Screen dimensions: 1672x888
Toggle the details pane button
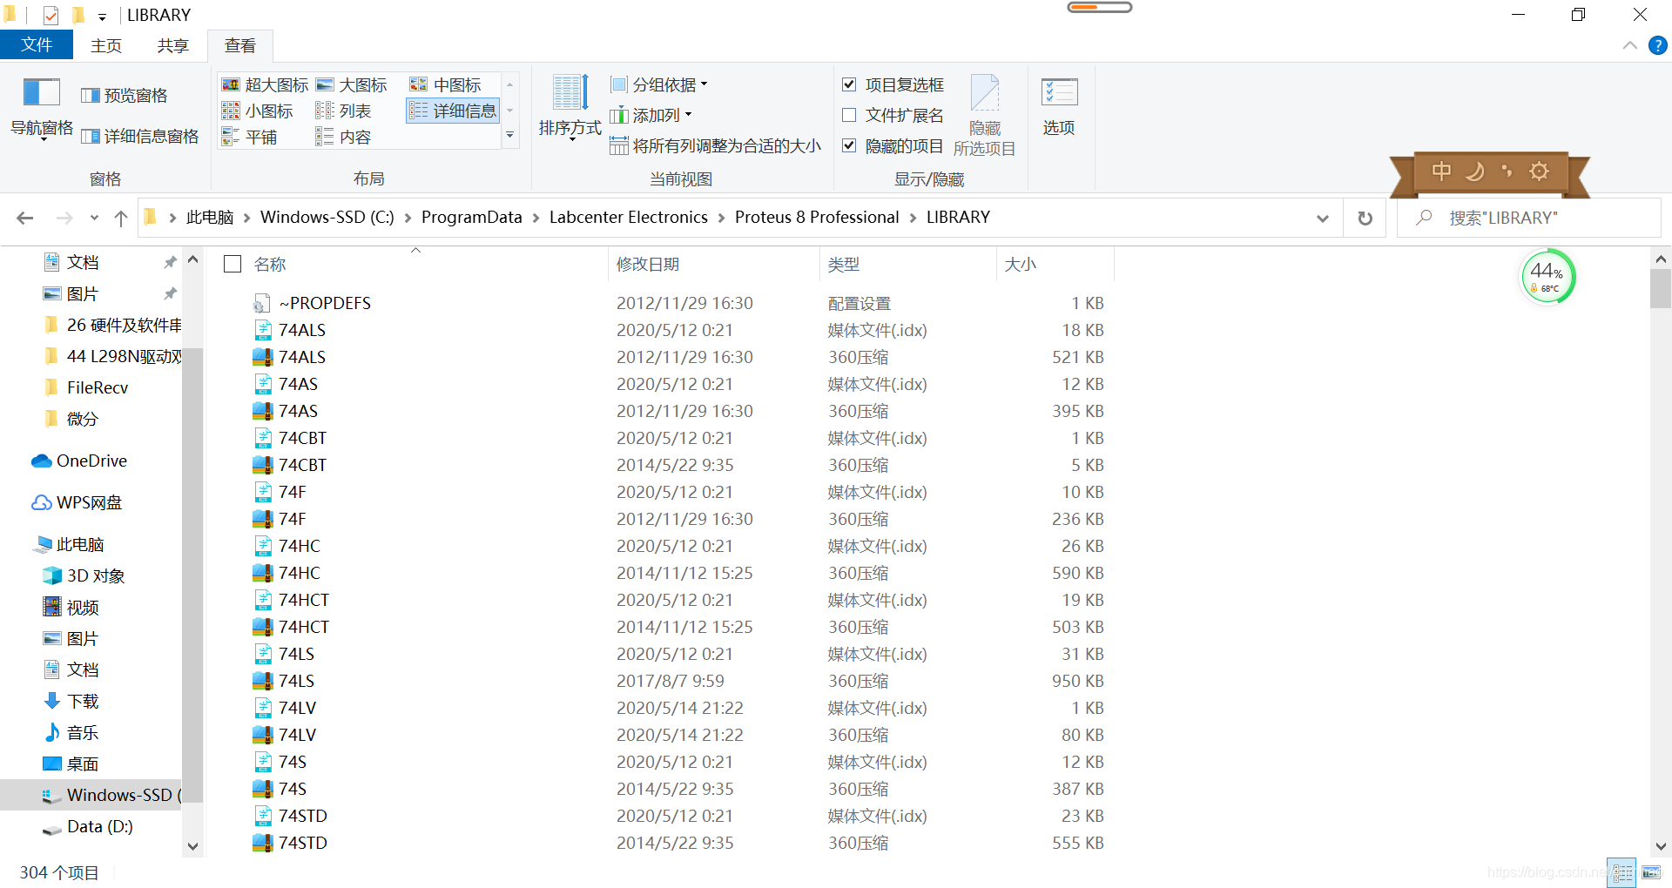point(139,137)
